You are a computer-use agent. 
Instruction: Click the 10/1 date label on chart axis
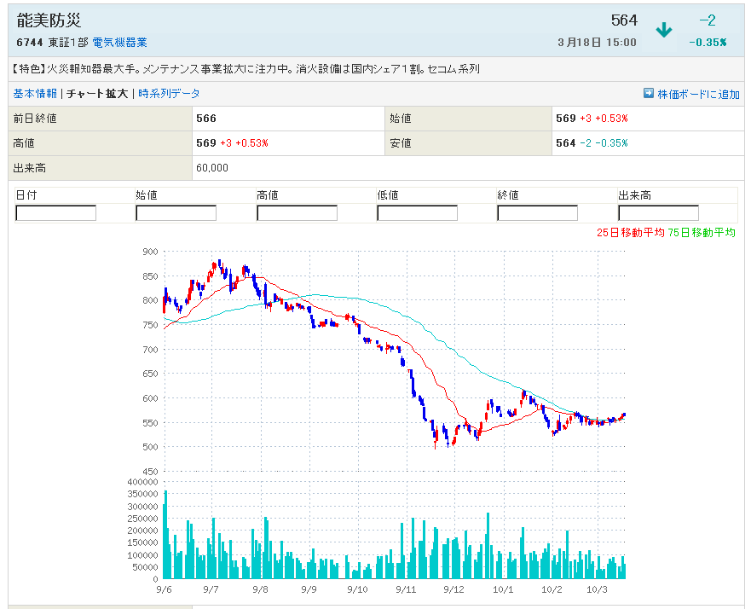[503, 589]
